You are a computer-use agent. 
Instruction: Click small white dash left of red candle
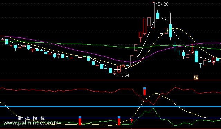pyautogui.click(x=162, y=34)
